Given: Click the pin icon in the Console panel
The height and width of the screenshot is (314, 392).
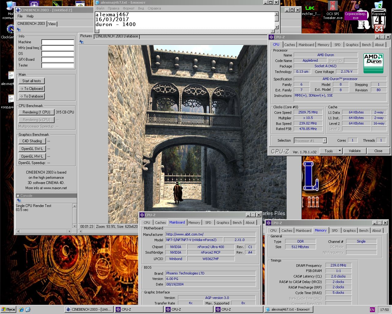Looking at the screenshot, I should click(19, 201).
